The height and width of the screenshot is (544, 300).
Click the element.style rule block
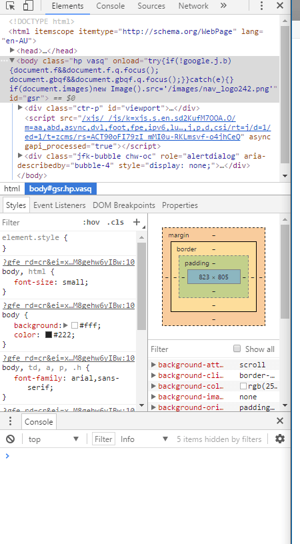pyautogui.click(x=69, y=243)
